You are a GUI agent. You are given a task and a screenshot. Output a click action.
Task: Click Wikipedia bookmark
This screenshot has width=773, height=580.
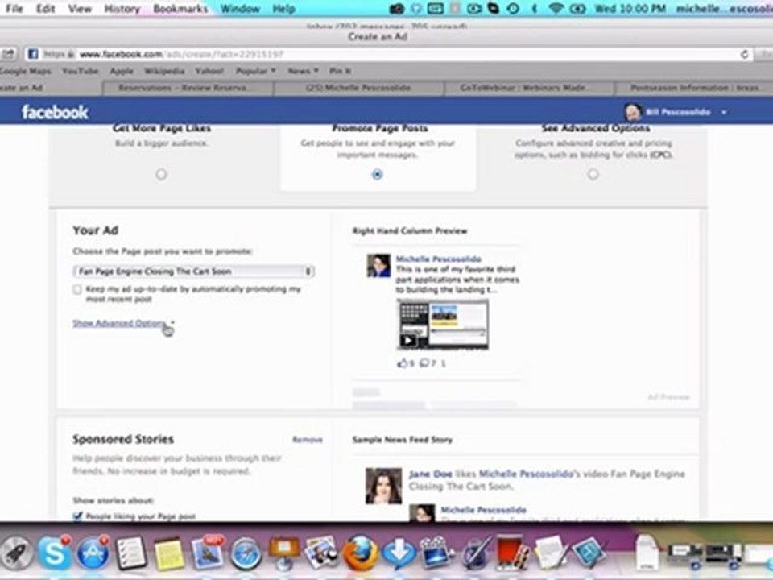pos(164,71)
